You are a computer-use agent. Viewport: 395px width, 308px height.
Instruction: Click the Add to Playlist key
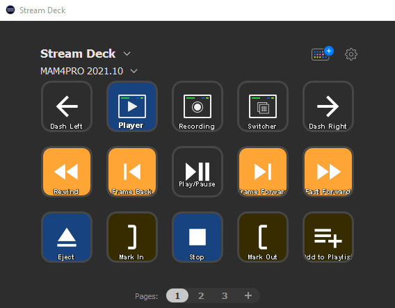[328, 237]
